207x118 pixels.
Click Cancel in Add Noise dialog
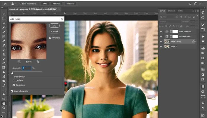[x=54, y=32]
